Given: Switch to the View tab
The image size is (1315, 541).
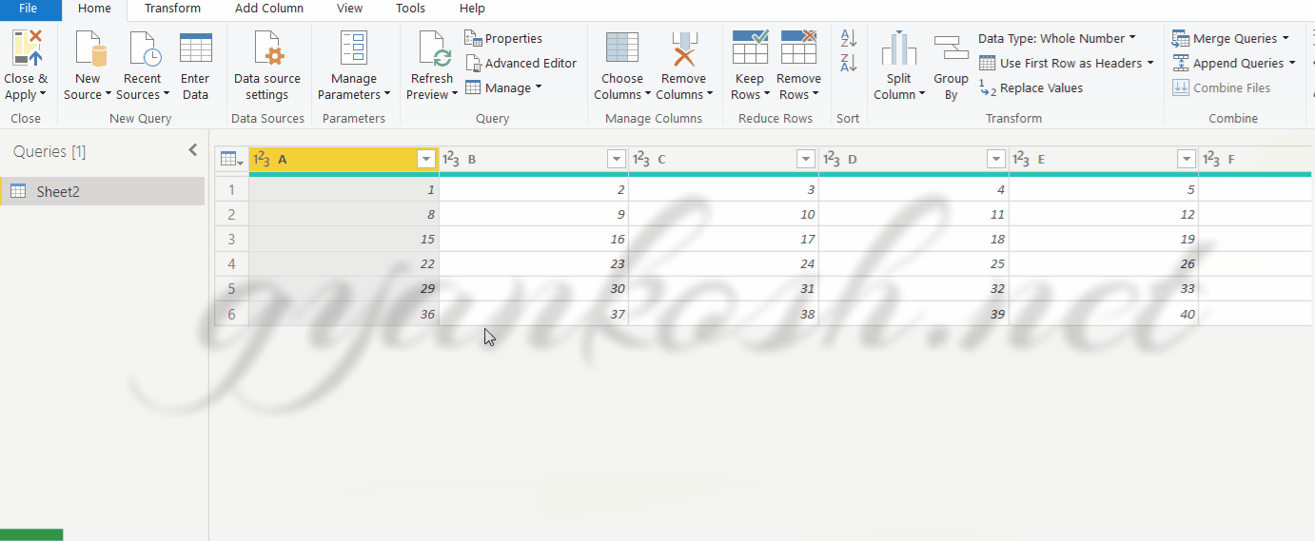Looking at the screenshot, I should [x=349, y=9].
